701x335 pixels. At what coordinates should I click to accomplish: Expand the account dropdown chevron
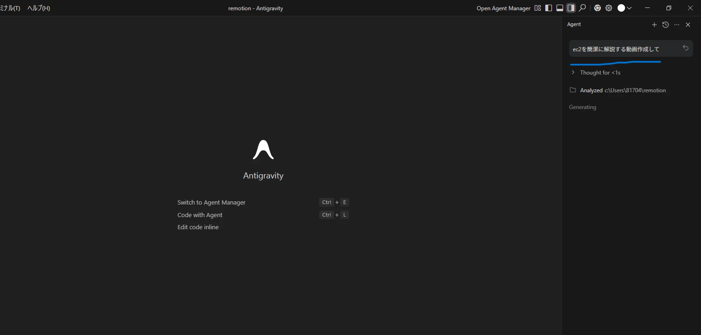[x=629, y=8]
